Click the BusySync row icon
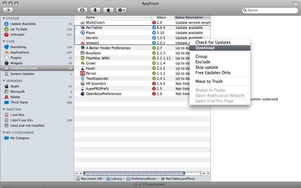The width and height of the screenshot is (301, 188). pos(82,53)
